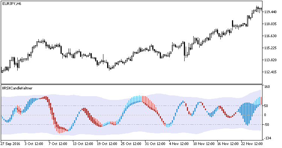Click the 22 Nov 12:00 time label

point(252,144)
